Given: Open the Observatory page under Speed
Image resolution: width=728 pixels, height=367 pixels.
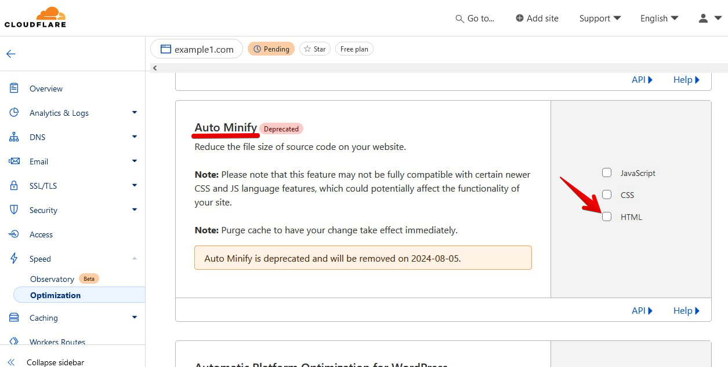Looking at the screenshot, I should coord(52,279).
